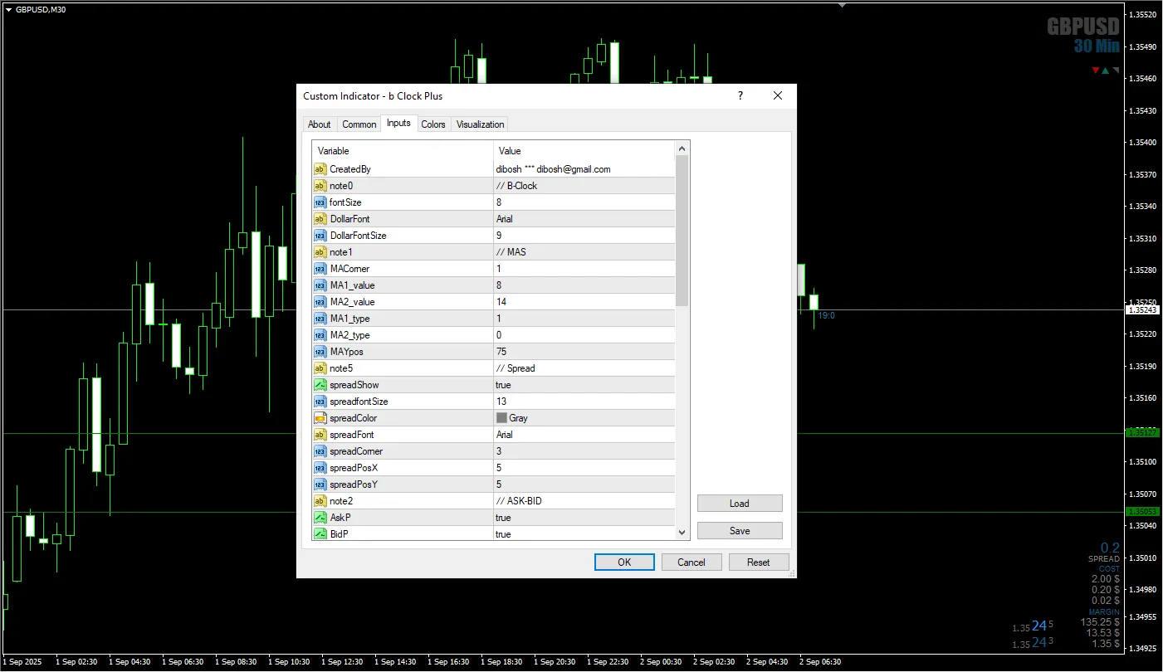Select the note1 string icon

320,252
